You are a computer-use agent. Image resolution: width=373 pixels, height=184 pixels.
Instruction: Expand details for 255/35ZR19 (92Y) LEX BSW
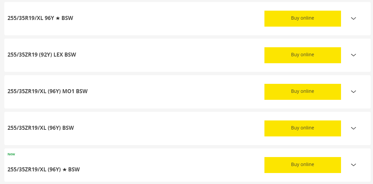tap(354, 55)
